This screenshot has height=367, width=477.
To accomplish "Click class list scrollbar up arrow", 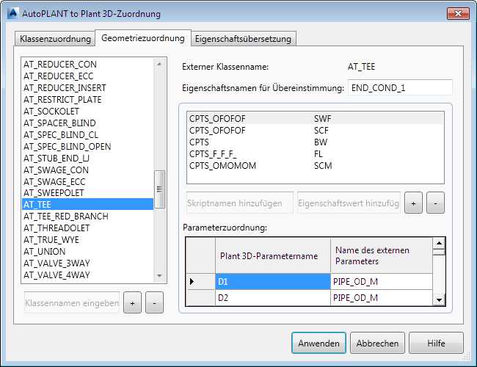I will tap(159, 64).
